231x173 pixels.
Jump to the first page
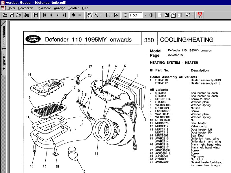pos(44,15)
